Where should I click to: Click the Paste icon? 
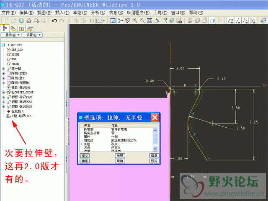click(x=84, y=21)
